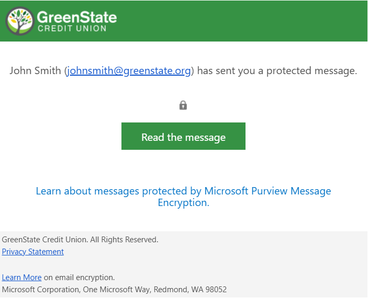Click the 'All Rights Reserved' footer text

point(124,240)
